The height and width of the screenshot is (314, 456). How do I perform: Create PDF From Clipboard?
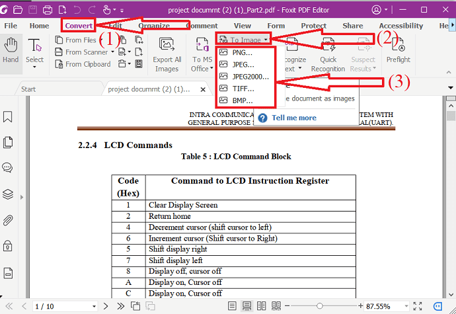point(83,64)
